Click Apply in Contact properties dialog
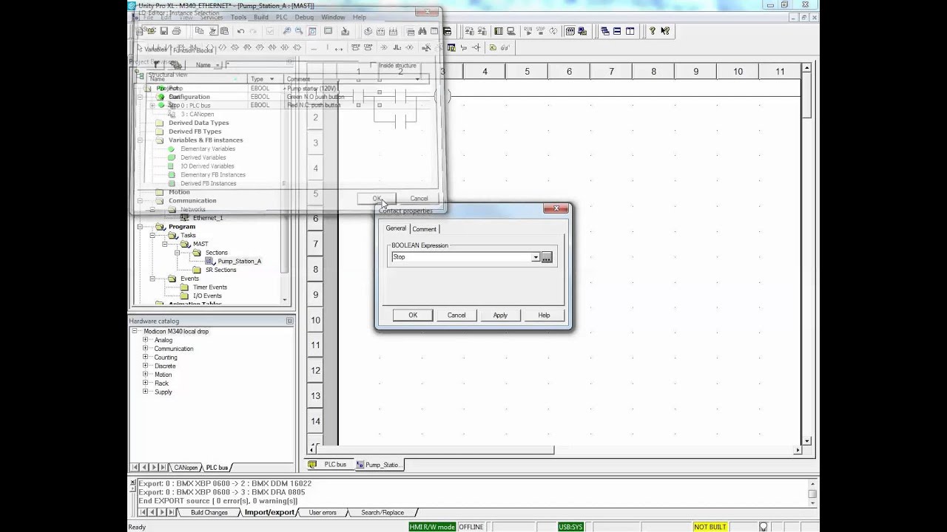 [500, 315]
